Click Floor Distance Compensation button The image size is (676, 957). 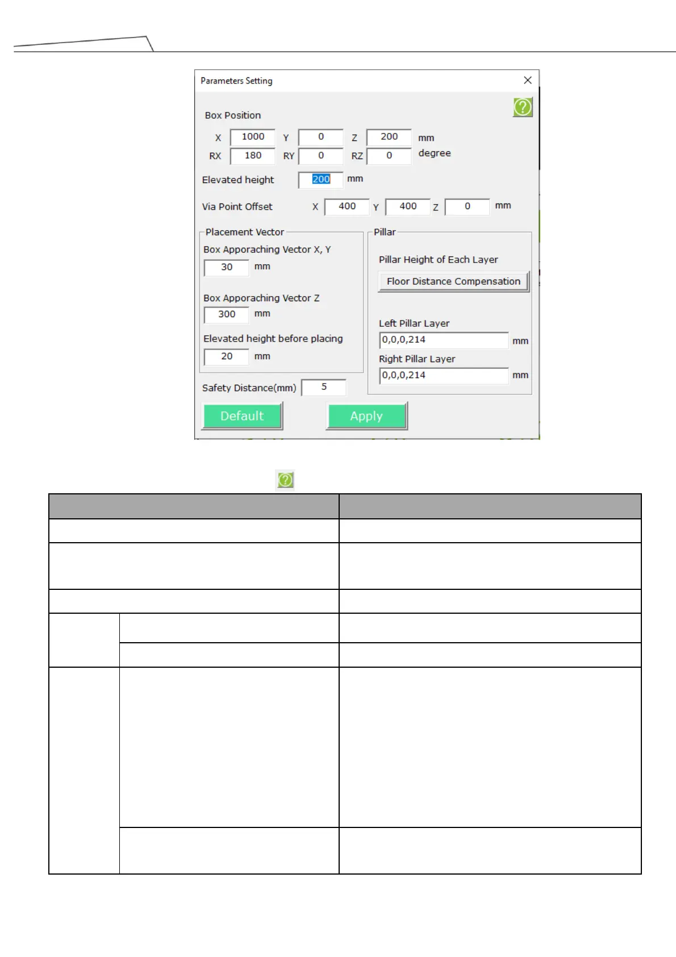tap(454, 282)
